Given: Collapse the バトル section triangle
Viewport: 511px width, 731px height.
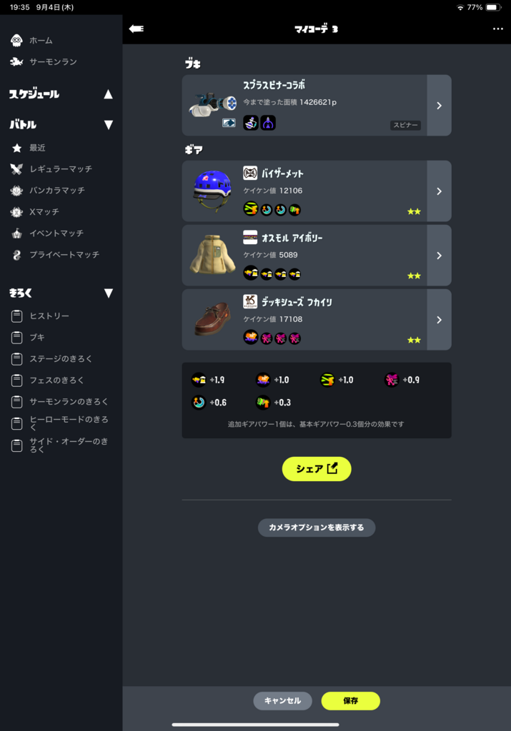Looking at the screenshot, I should click(x=108, y=124).
